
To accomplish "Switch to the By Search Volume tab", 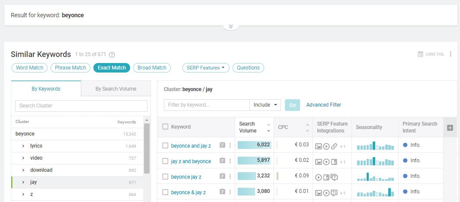I will pyautogui.click(x=116, y=89).
